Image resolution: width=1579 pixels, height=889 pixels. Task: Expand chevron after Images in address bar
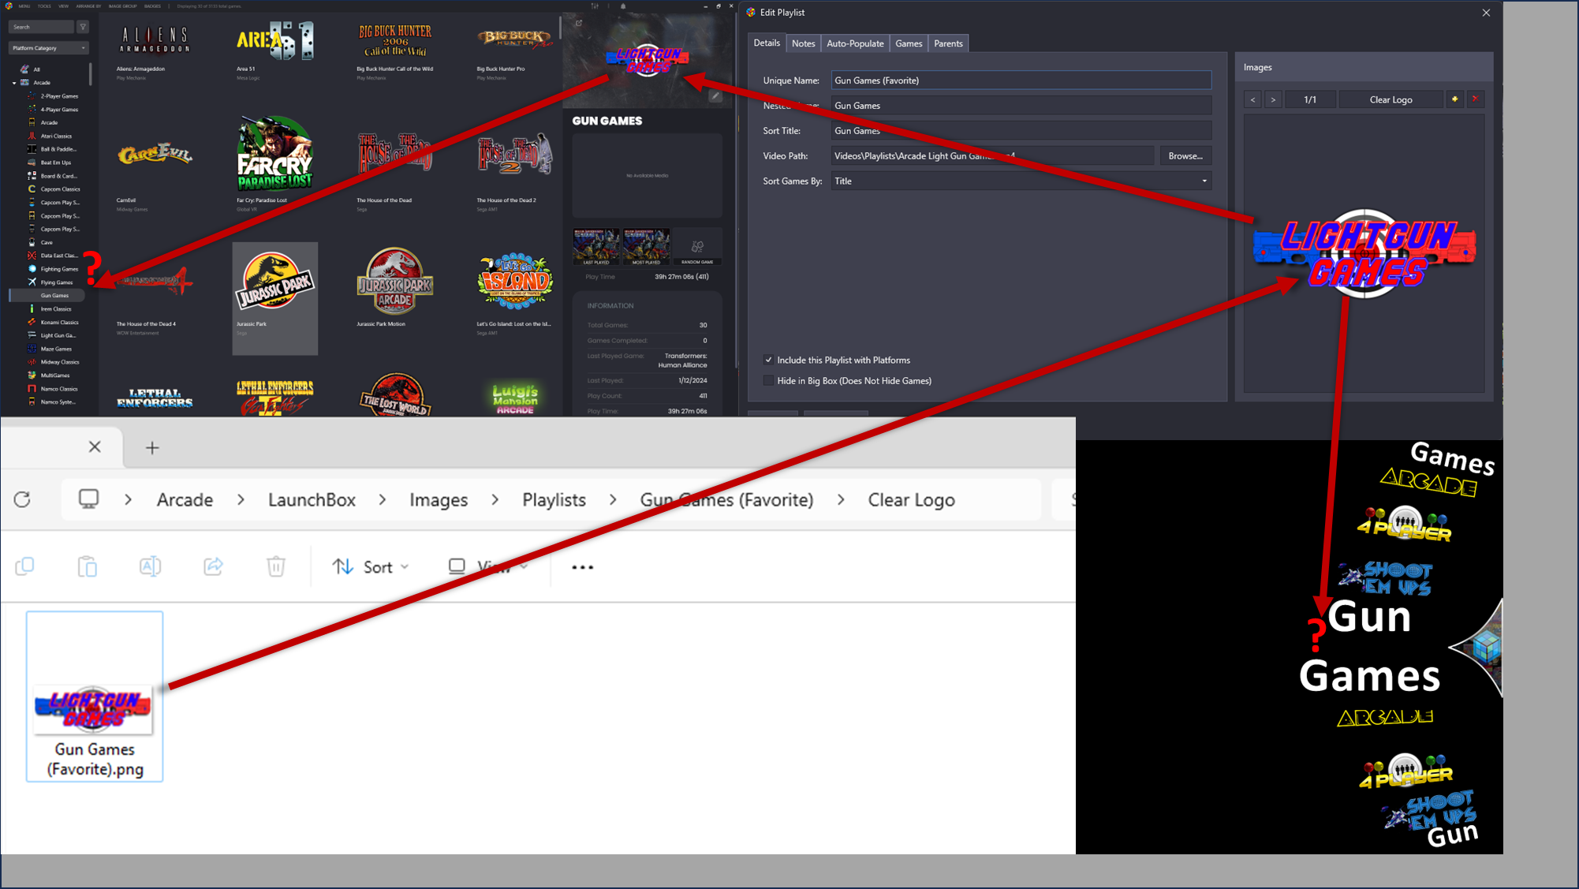(495, 499)
